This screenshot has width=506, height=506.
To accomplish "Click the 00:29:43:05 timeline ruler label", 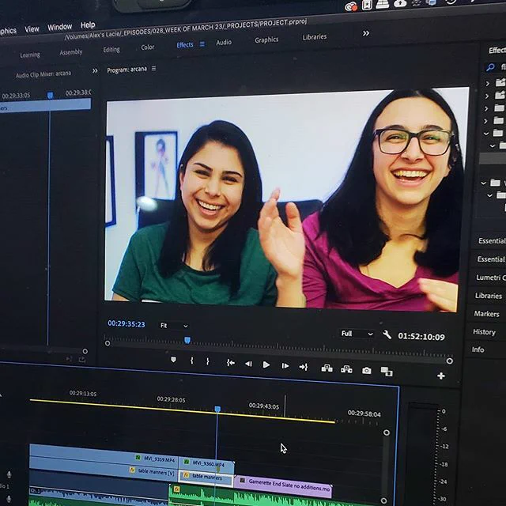I will pos(263,406).
